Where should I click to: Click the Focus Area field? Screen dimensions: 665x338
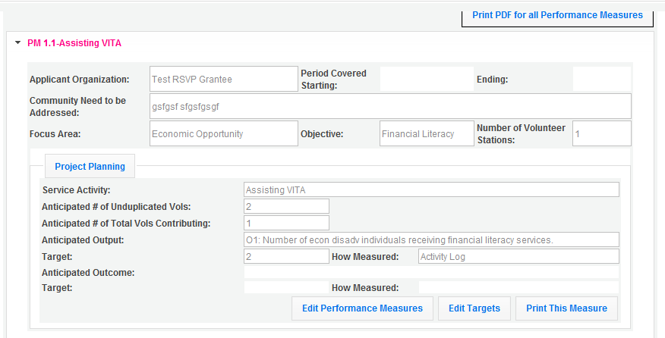click(x=223, y=134)
